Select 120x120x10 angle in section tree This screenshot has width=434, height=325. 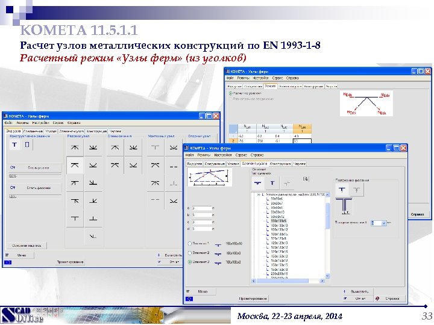[279, 243]
